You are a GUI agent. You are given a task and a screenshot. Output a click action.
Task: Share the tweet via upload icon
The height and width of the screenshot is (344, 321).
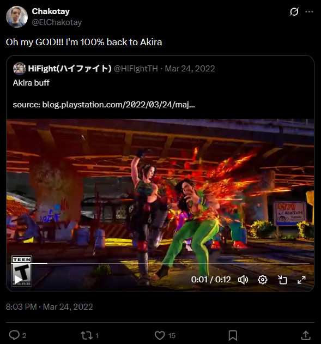306,335
